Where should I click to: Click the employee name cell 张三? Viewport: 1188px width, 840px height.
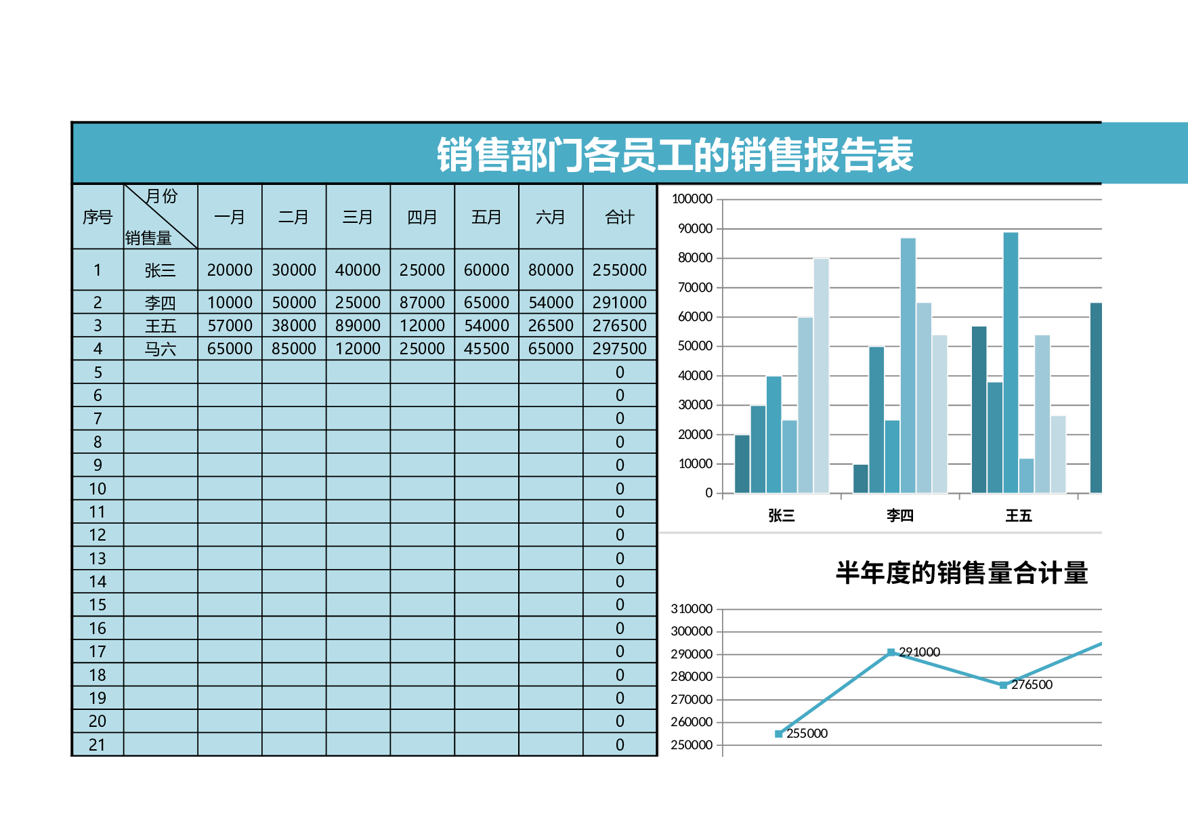pos(161,270)
